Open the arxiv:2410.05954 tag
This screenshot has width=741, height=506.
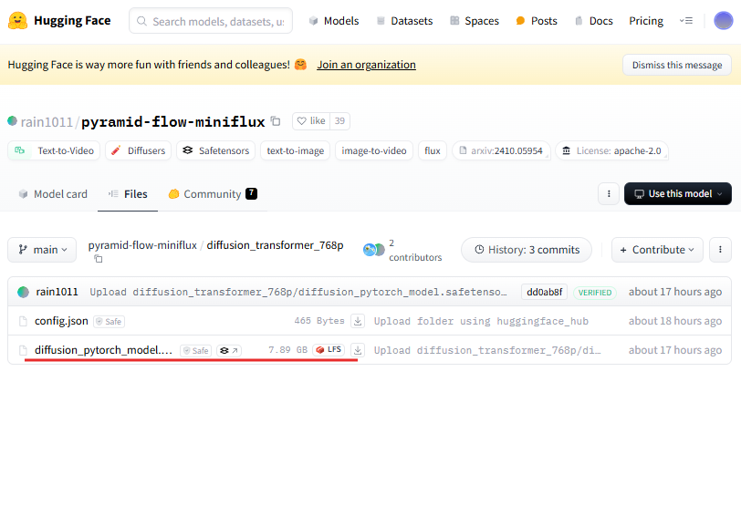[501, 150]
